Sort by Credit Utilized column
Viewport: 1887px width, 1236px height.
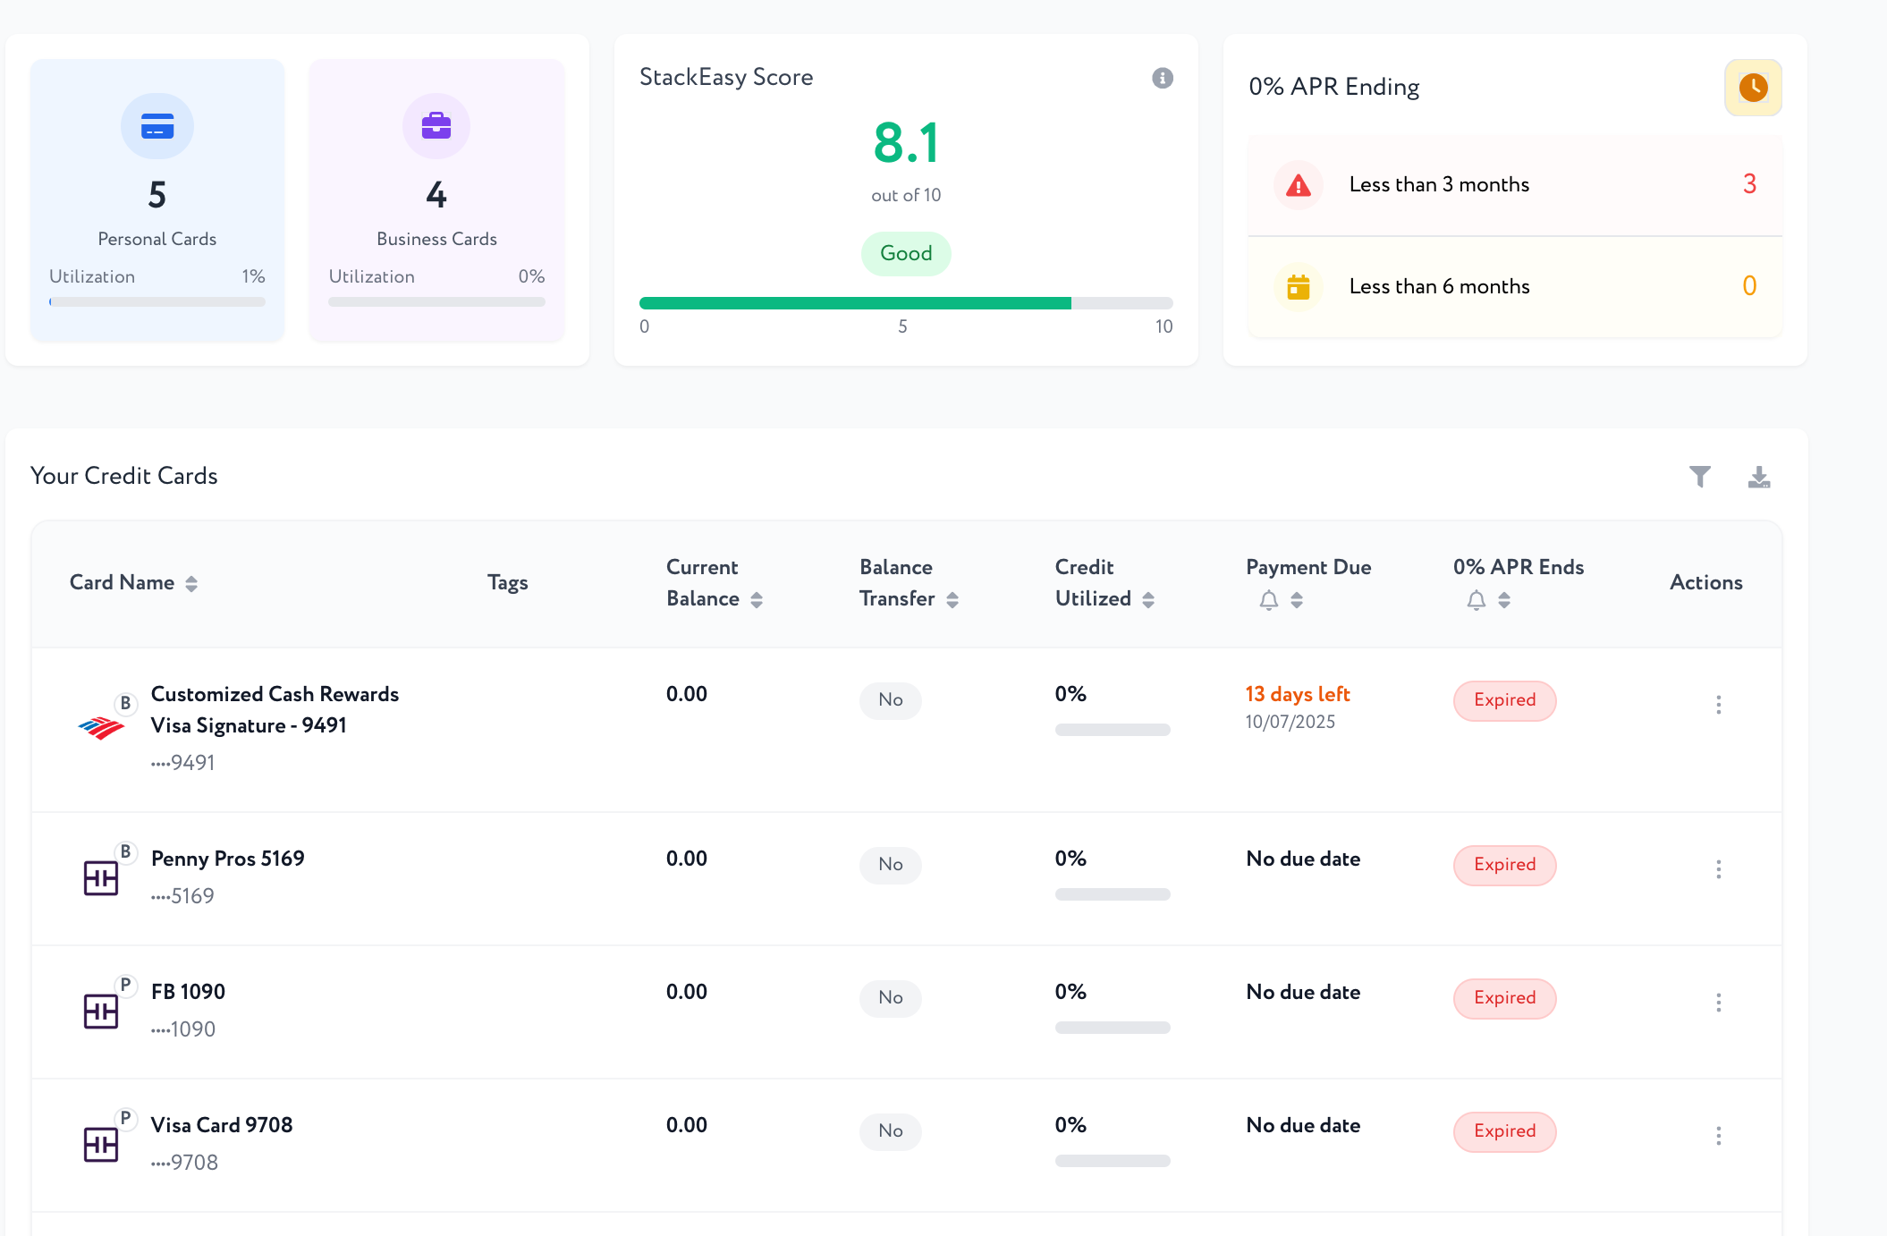pyautogui.click(x=1148, y=600)
